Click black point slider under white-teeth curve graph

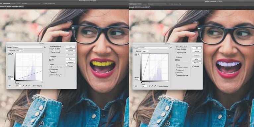pos(141,83)
